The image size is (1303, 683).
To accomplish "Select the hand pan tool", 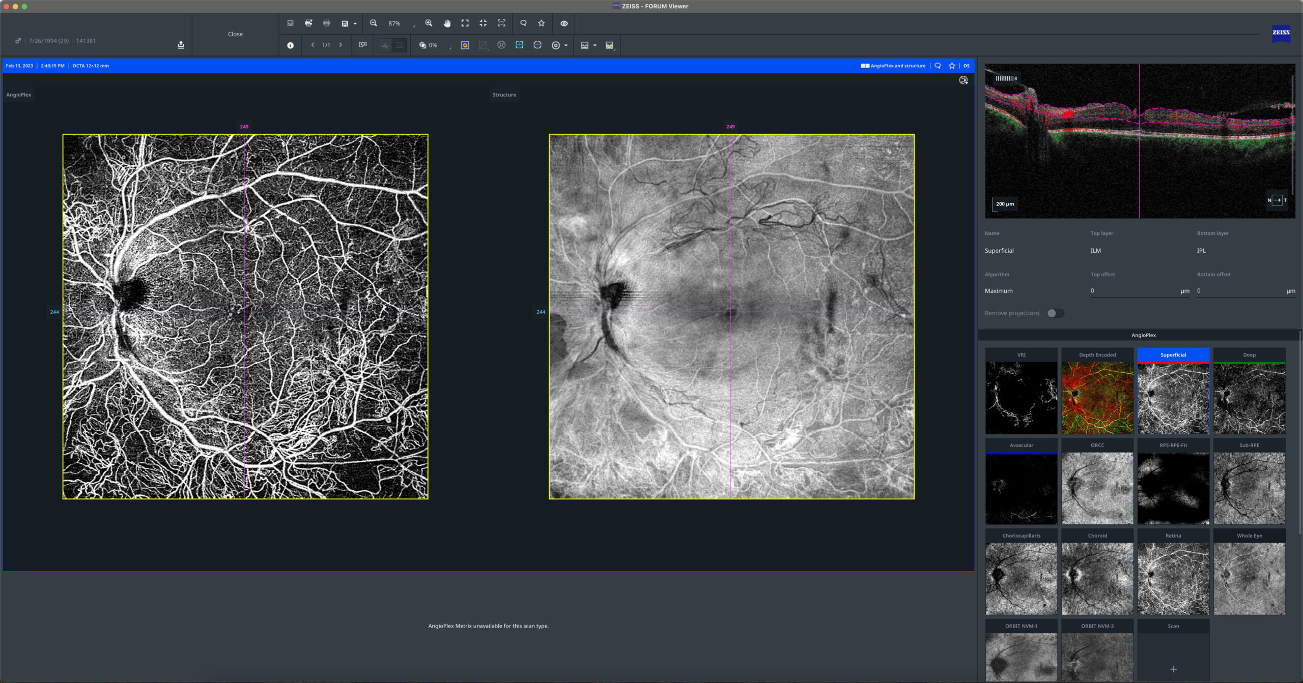I will (x=447, y=23).
